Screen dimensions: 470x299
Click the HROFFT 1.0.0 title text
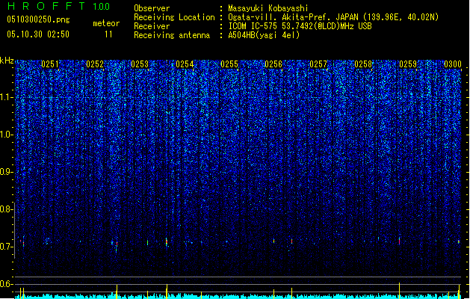59,6
